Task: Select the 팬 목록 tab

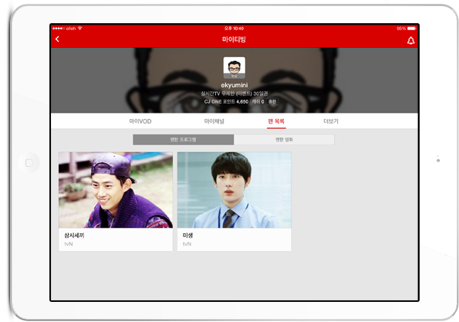Action: point(276,121)
